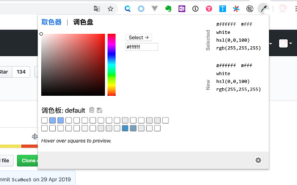Open the Chrome three-dot menu
Screen dimensions: 297x185
point(296,9)
